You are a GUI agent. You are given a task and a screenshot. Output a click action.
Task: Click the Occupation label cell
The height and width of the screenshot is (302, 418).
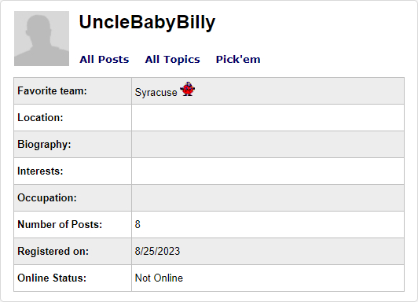(72, 197)
